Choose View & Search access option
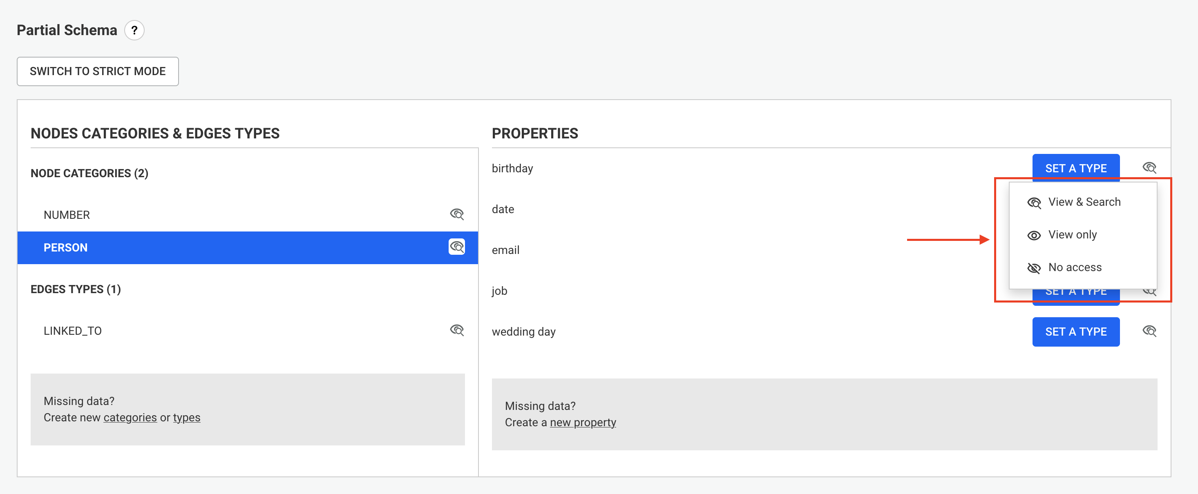 click(x=1084, y=202)
